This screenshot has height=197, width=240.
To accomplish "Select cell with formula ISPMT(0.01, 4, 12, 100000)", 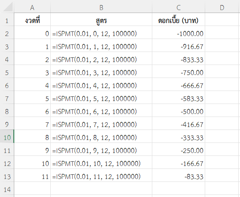I will [101, 84].
